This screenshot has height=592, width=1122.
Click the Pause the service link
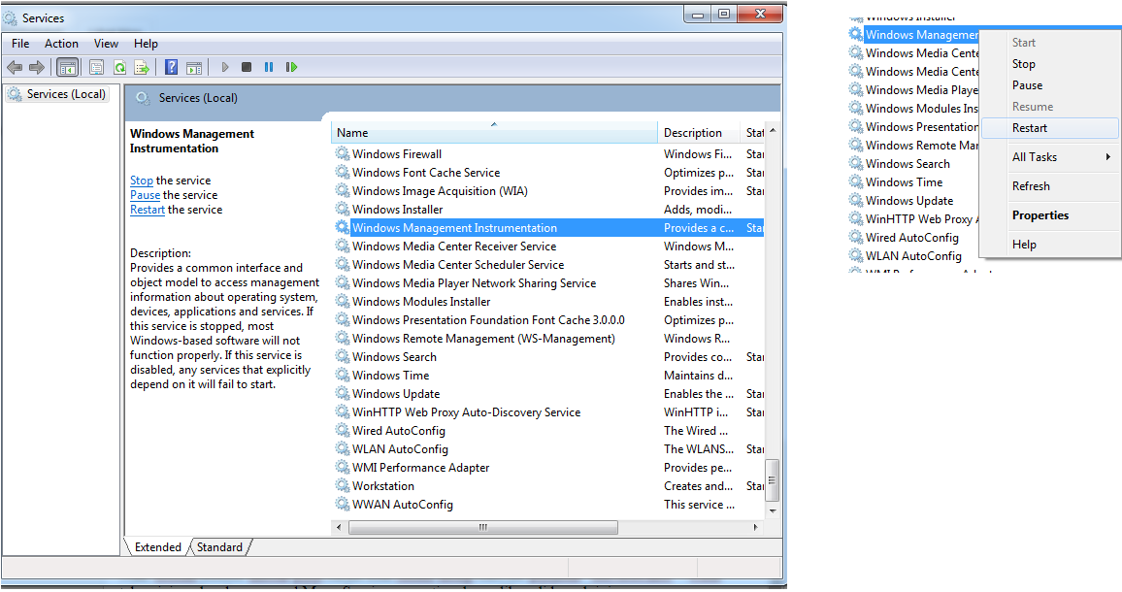[x=144, y=194]
